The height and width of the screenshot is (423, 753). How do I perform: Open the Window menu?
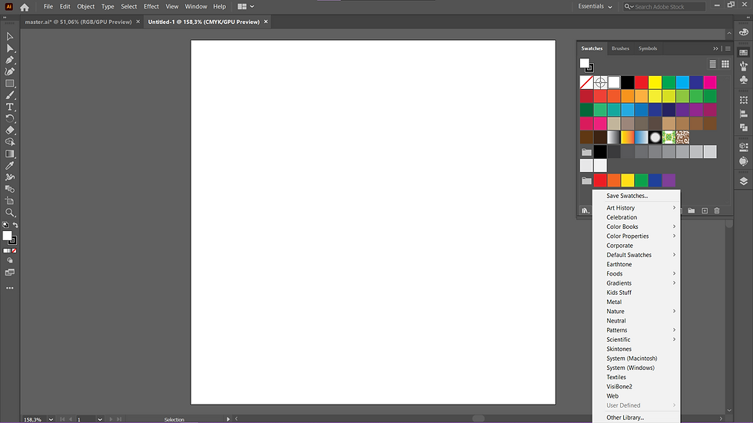point(196,7)
